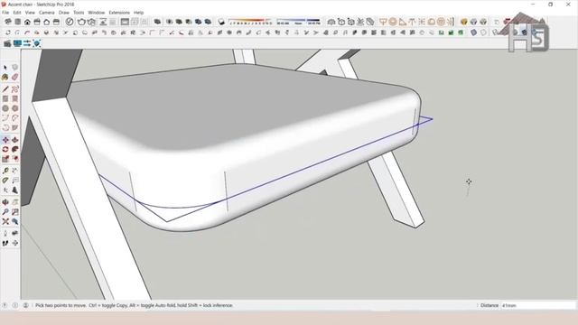Click Zoom Extents tool

click(5, 221)
